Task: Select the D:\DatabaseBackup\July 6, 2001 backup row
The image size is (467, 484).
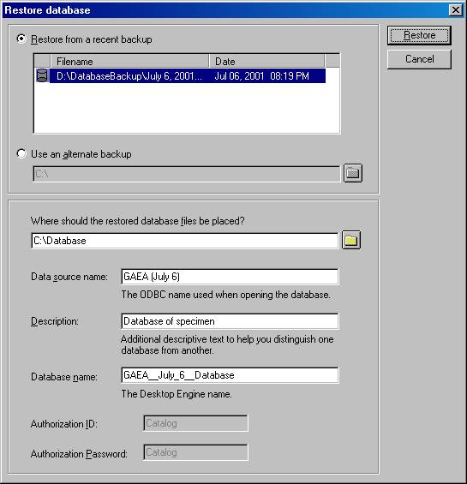Action: [x=188, y=76]
